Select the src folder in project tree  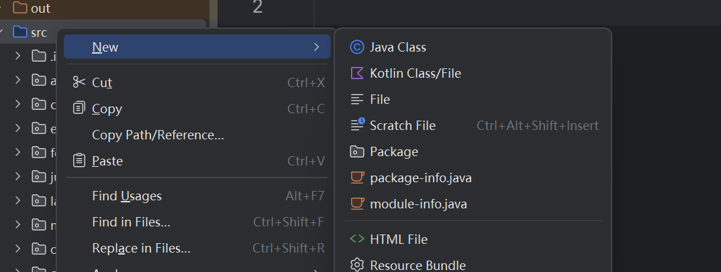click(30, 33)
